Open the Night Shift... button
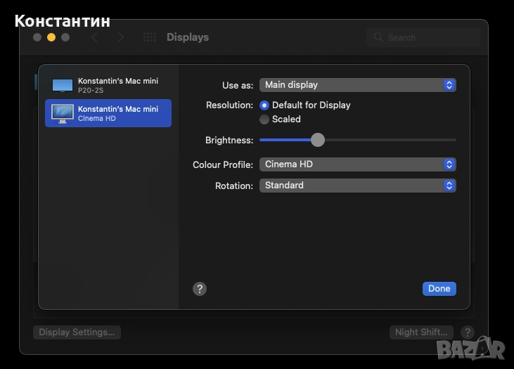 [x=421, y=332]
